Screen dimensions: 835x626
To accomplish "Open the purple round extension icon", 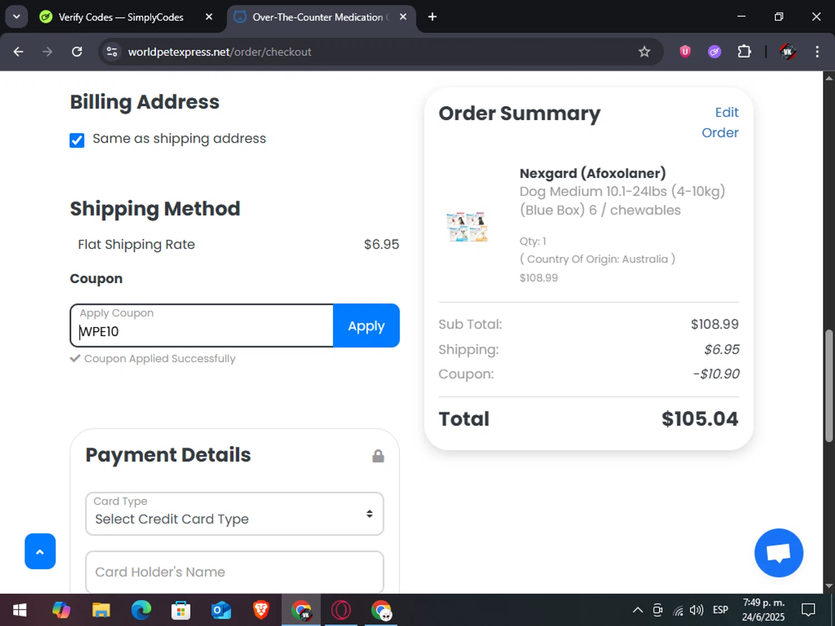I will click(715, 52).
